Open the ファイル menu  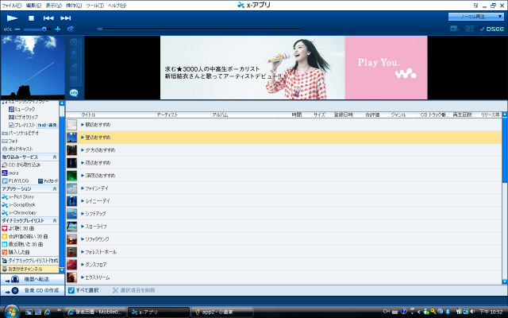pos(12,6)
